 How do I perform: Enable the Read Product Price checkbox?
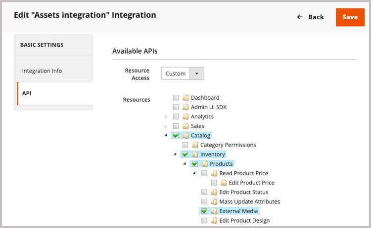[204, 173]
